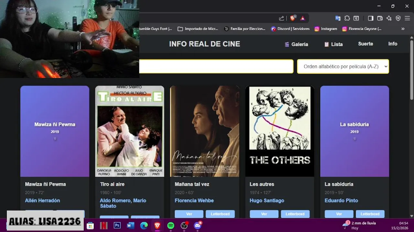Click the Brave VPN shield icon
The image size is (414, 232).
point(398,18)
